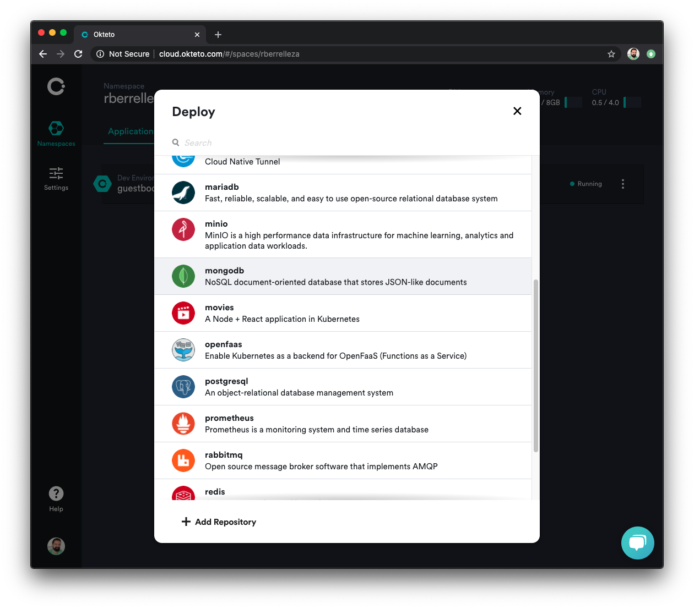The width and height of the screenshot is (694, 609).
Task: Click the minio flamingo icon
Action: pos(183,229)
